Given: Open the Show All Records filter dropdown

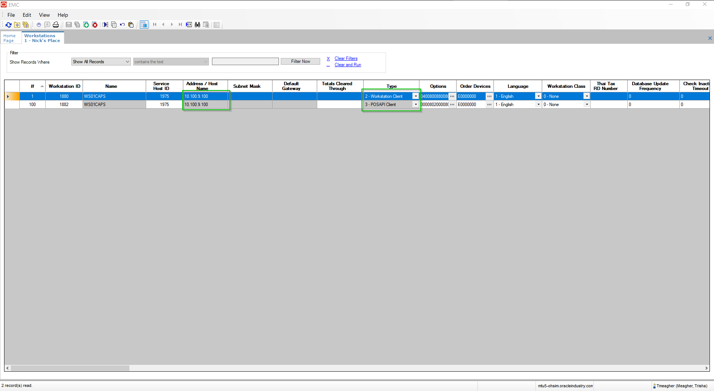Looking at the screenshot, I should tap(127, 61).
